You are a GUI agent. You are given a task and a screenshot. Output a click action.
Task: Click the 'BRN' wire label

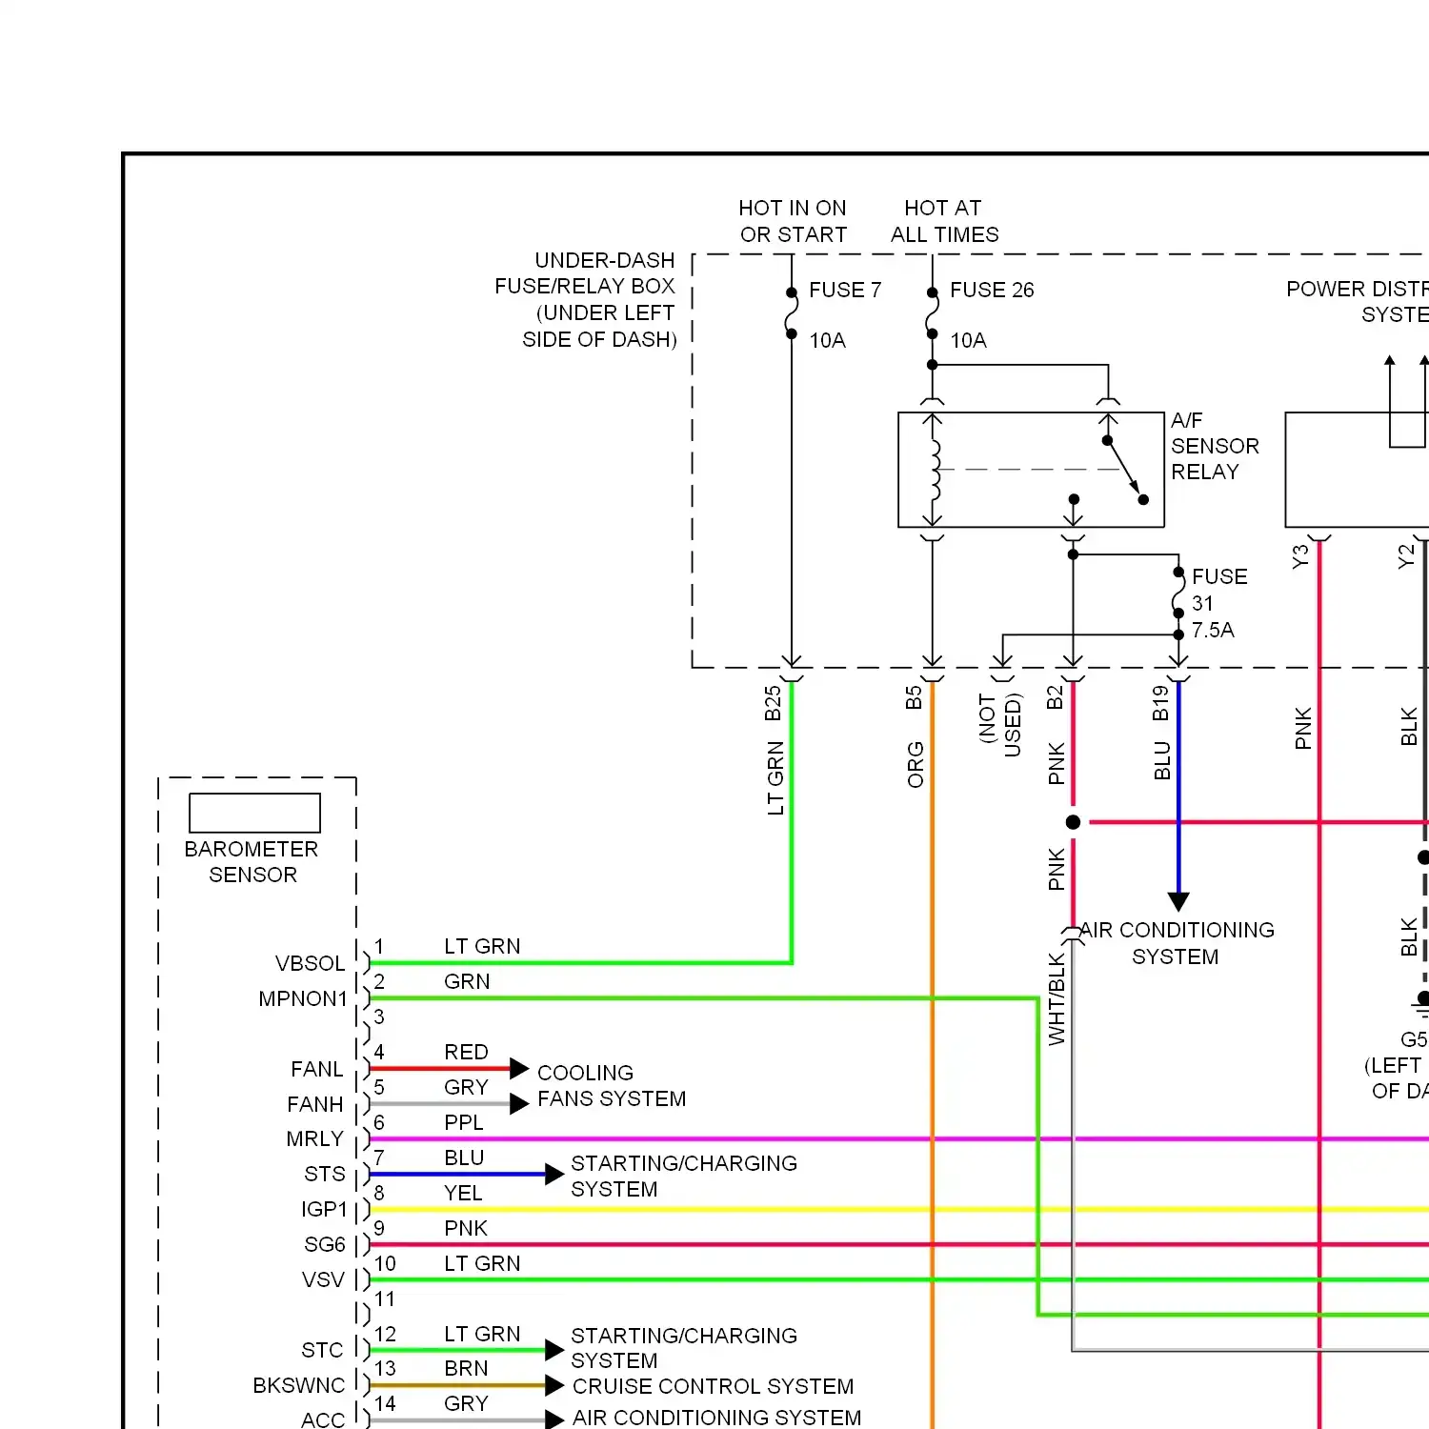coord(466,1368)
